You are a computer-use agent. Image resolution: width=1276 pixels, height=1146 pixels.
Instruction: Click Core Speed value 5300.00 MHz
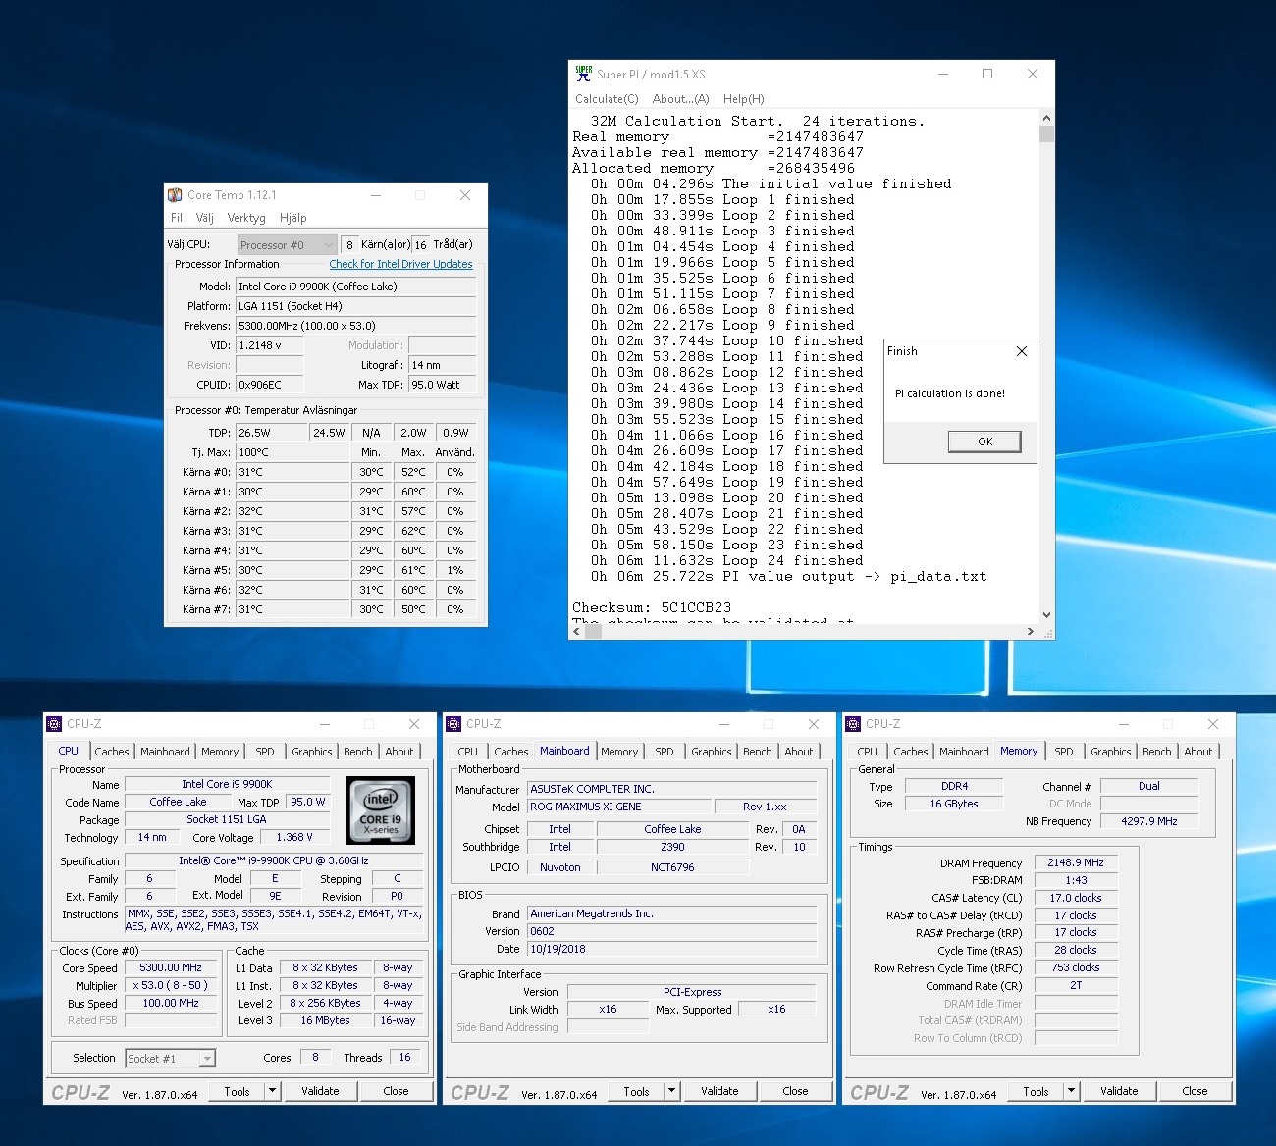click(171, 967)
